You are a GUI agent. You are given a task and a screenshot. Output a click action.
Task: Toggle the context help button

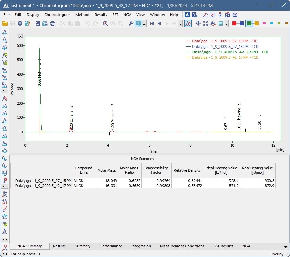138,23
